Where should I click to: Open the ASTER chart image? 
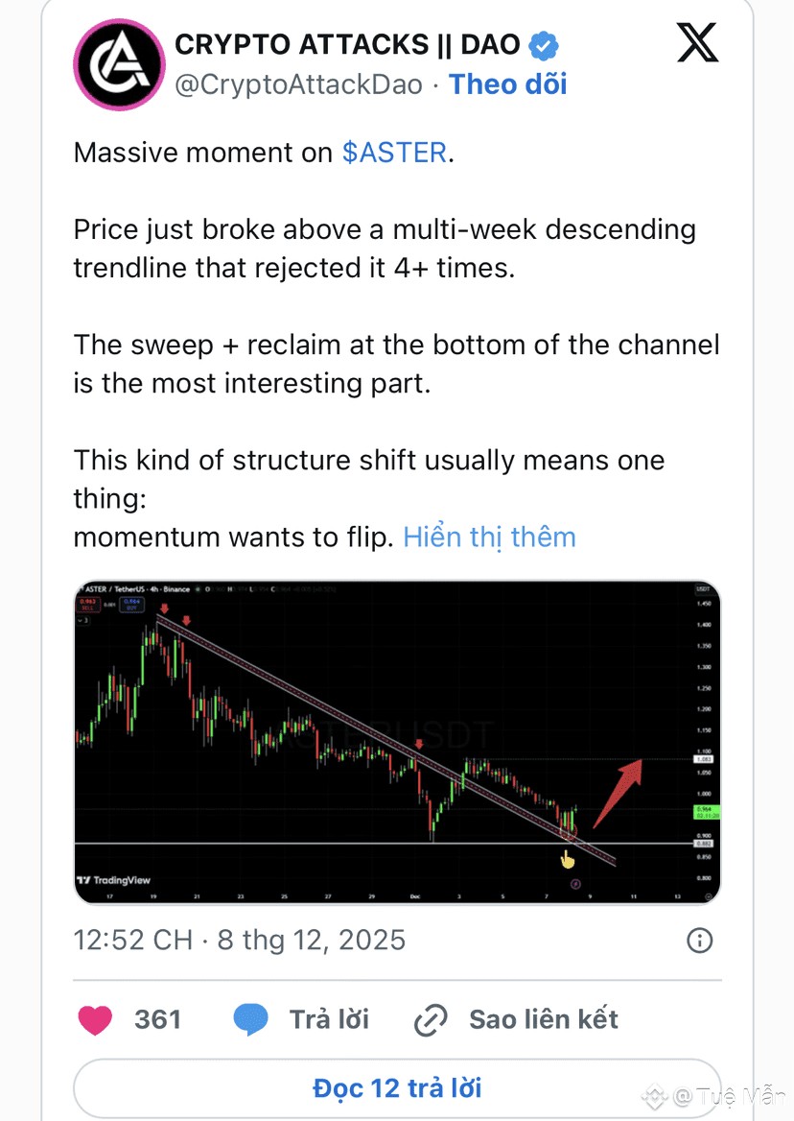tap(396, 741)
